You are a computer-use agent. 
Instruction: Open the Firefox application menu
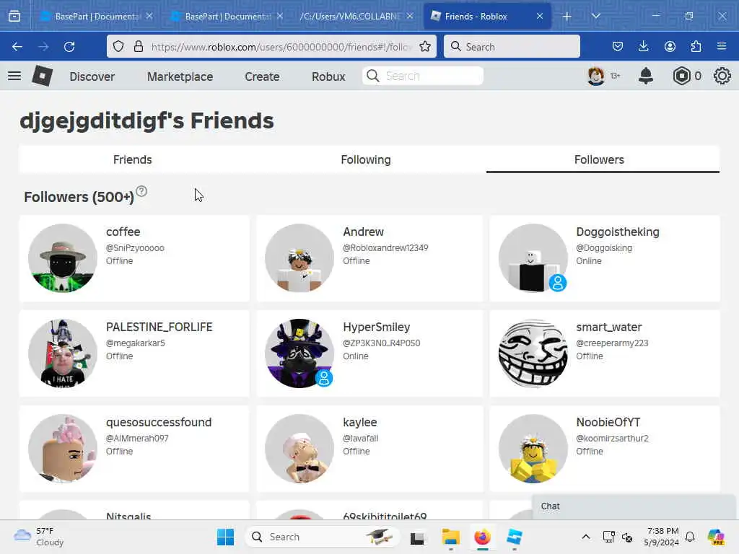point(722,46)
